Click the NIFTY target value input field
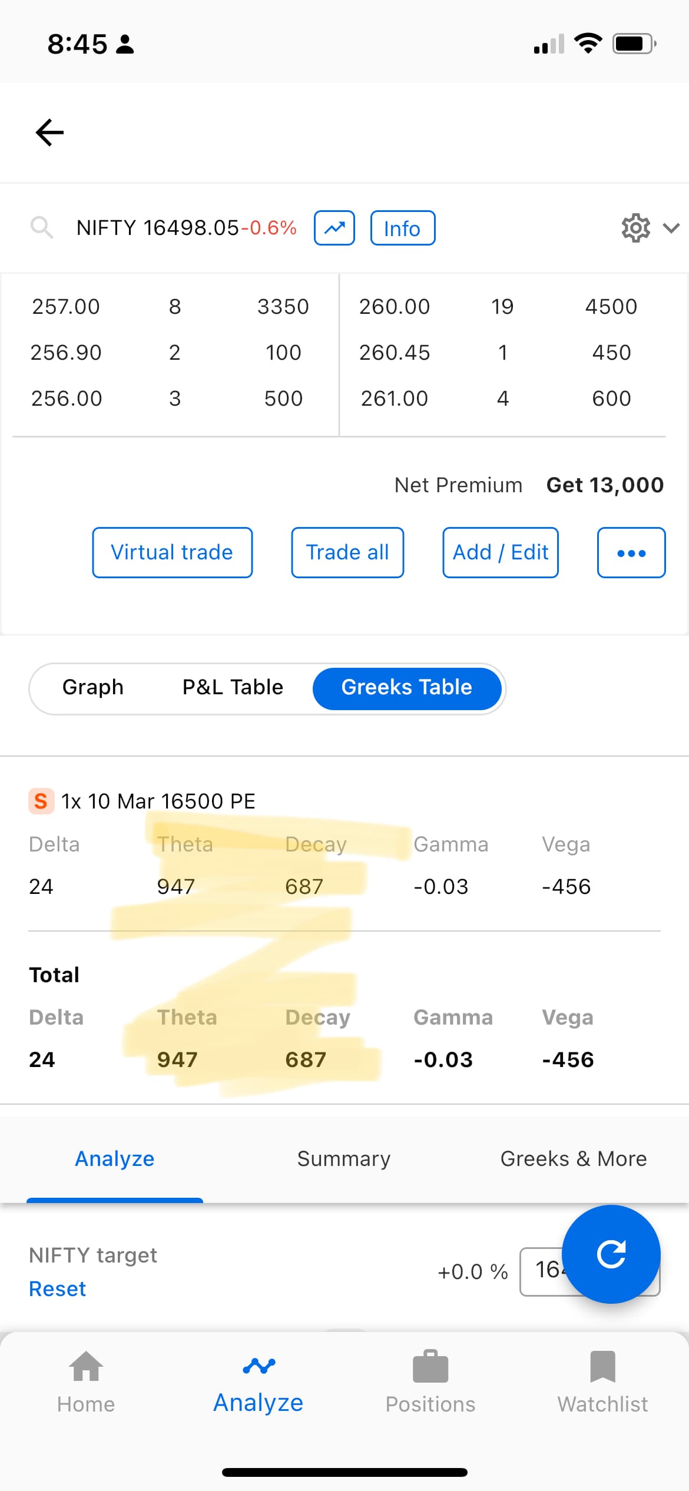Screen dimensions: 689x1491 (x=589, y=1272)
